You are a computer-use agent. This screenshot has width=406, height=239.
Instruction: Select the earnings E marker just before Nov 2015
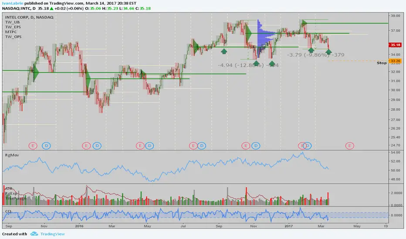pos(33,146)
